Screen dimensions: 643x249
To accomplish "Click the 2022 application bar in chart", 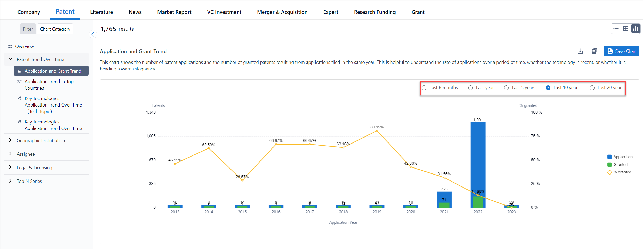I will 478,156.
